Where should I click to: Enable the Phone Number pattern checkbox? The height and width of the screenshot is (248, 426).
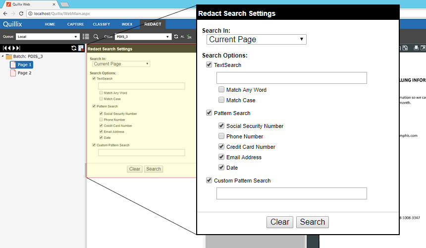click(221, 136)
